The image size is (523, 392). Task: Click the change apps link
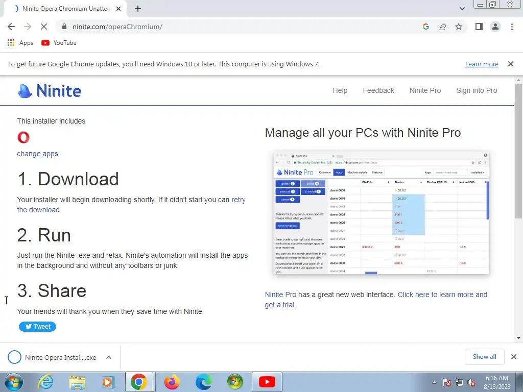pyautogui.click(x=37, y=154)
